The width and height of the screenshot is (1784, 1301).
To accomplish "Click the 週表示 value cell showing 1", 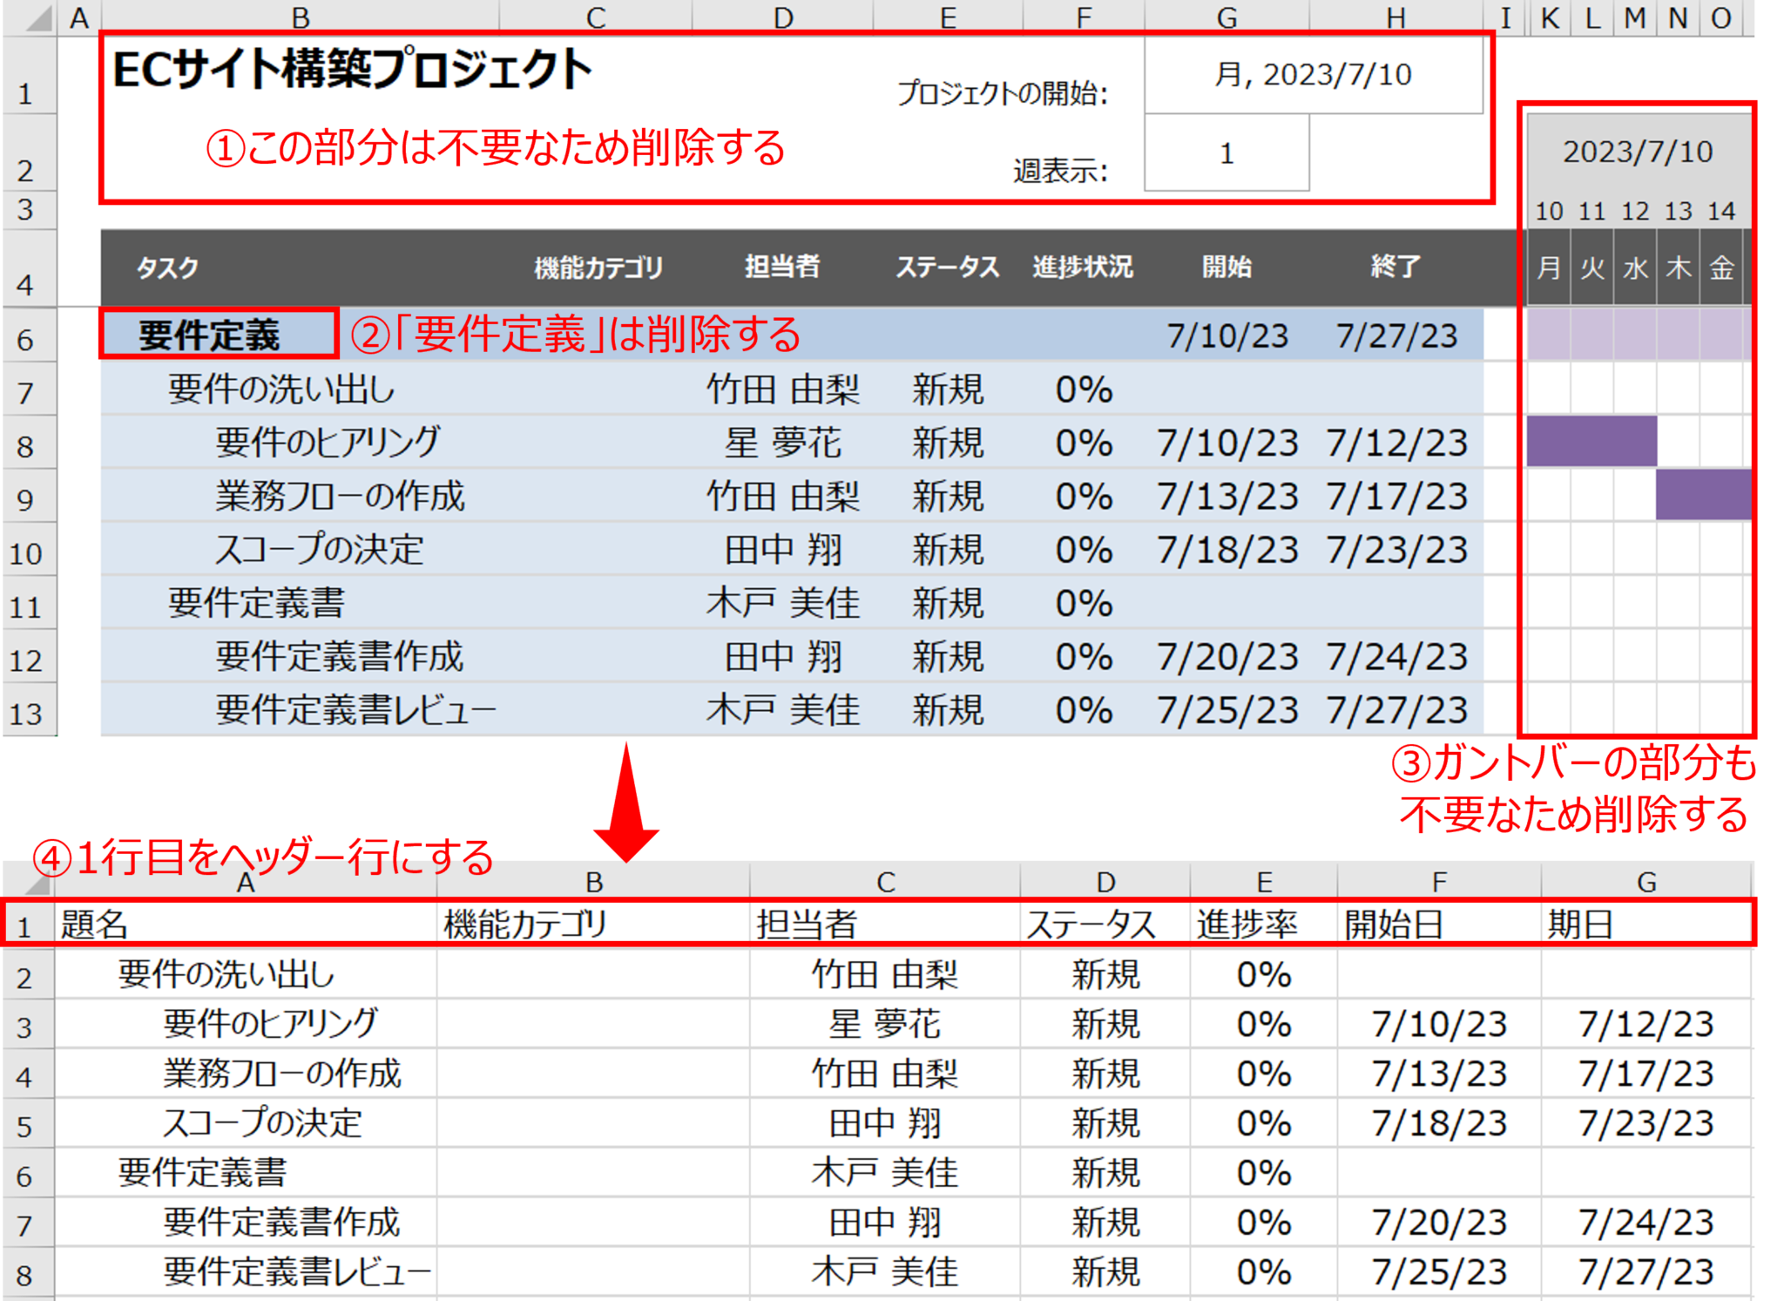I will pyautogui.click(x=1226, y=153).
